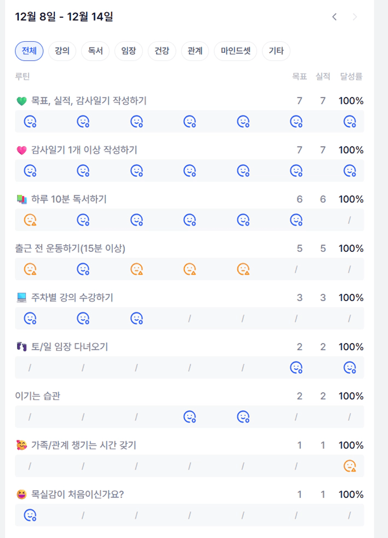Select the 마인드셋 filter chip
The image size is (388, 538).
236,51
